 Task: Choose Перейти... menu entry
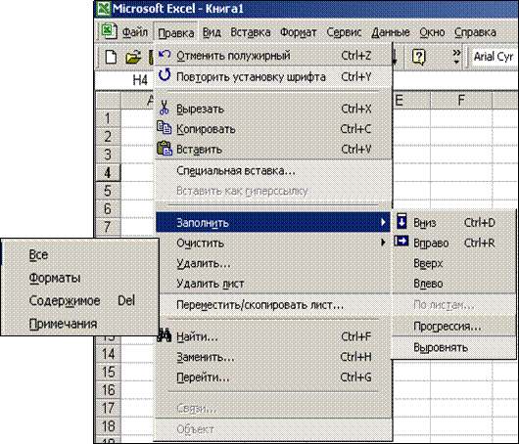coord(273,377)
